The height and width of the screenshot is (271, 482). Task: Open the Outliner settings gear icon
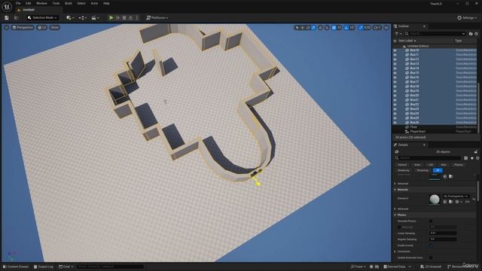pyautogui.click(x=477, y=33)
